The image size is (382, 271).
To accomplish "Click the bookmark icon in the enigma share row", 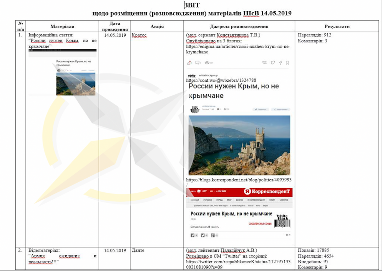I will [x=287, y=63].
